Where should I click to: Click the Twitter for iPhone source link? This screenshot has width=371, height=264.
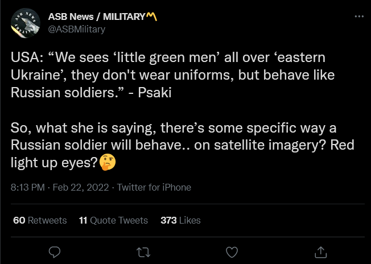[x=154, y=187]
